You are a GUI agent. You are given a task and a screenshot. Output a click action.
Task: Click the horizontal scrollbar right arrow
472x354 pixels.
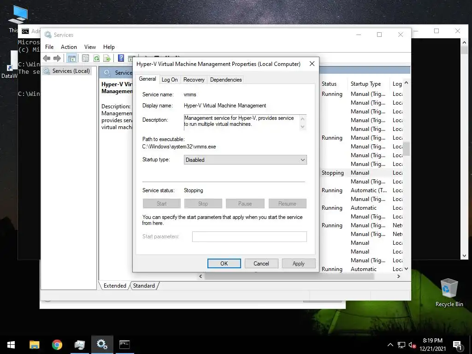coord(399,276)
